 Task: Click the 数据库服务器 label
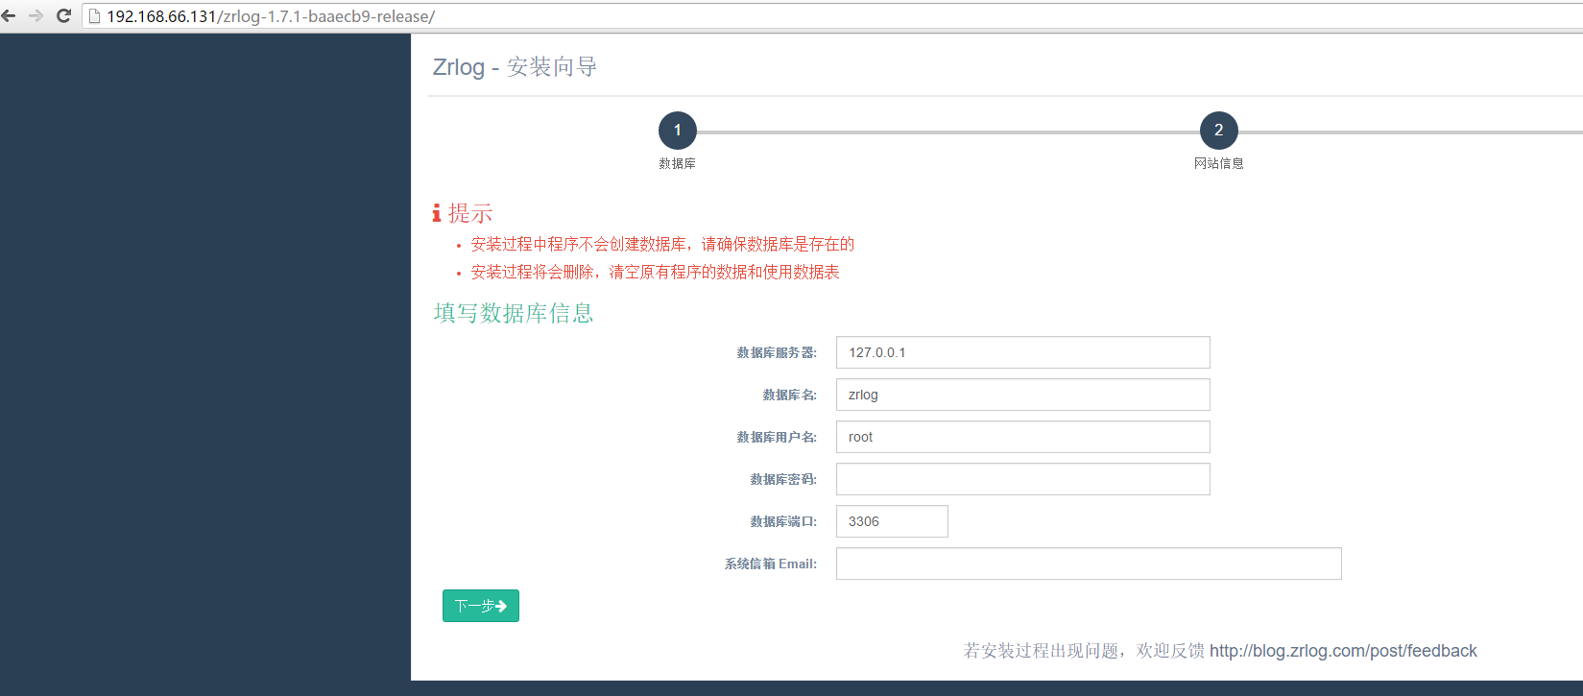tap(777, 352)
